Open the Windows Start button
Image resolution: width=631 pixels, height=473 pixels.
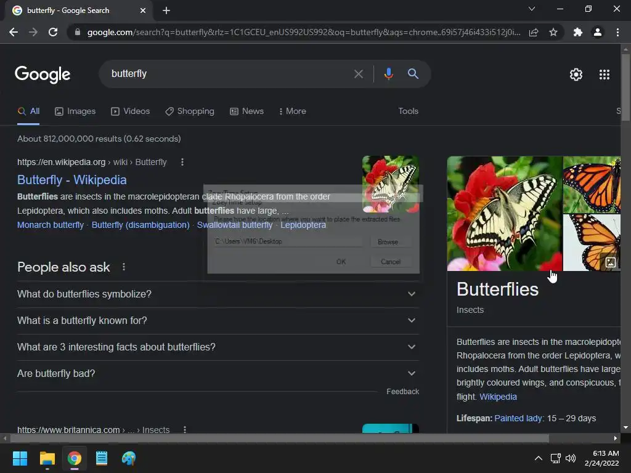click(x=20, y=458)
